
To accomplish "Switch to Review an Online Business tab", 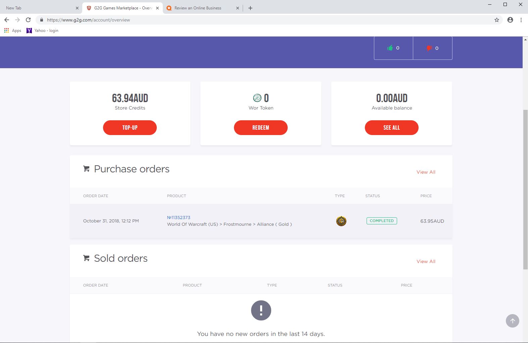I will (203, 8).
